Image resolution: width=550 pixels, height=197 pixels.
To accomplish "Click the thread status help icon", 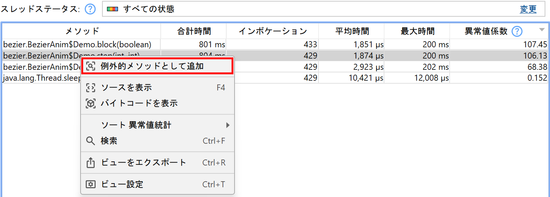I will (90, 9).
